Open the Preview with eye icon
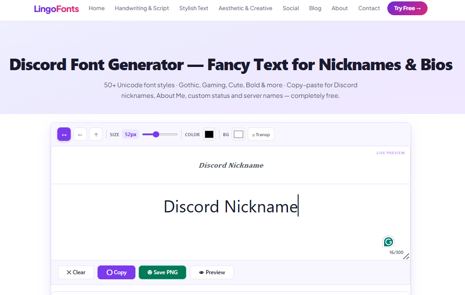Viewport: 465px width, 295px height. click(x=212, y=272)
